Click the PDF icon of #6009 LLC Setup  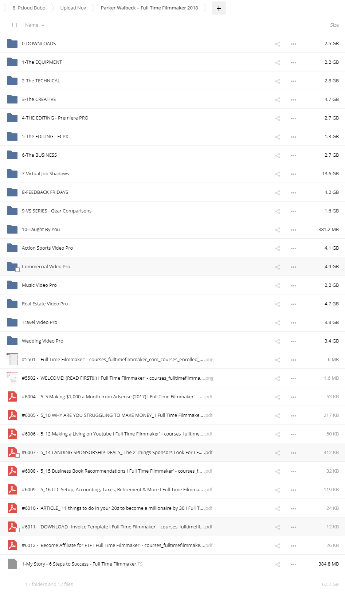coord(12,489)
